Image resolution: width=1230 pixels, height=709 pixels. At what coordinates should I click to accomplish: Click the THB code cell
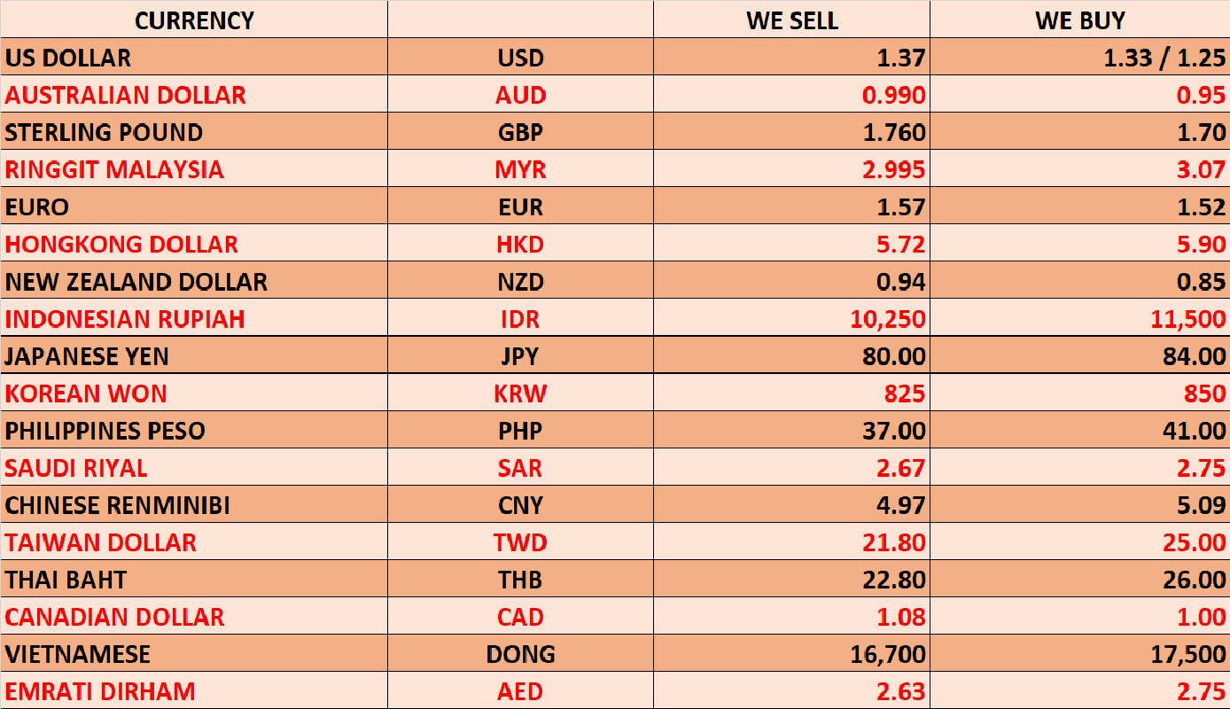pos(521,579)
